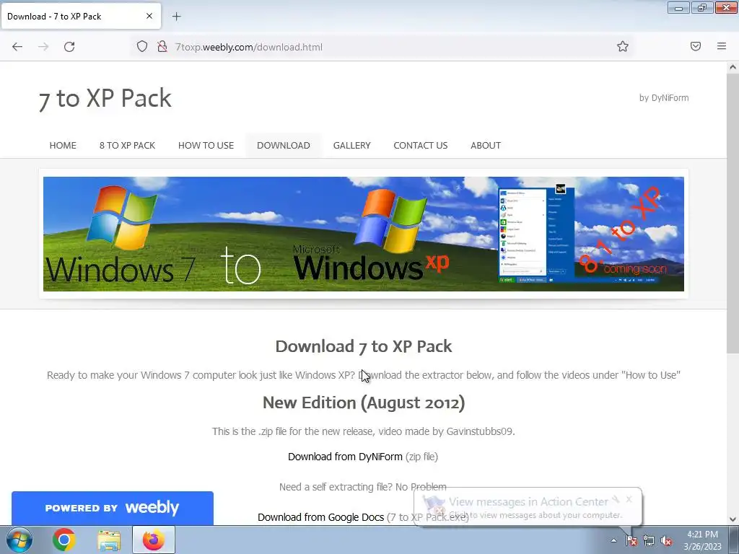Open Windows Explorer from the taskbar
The height and width of the screenshot is (554, 739).
pyautogui.click(x=109, y=540)
